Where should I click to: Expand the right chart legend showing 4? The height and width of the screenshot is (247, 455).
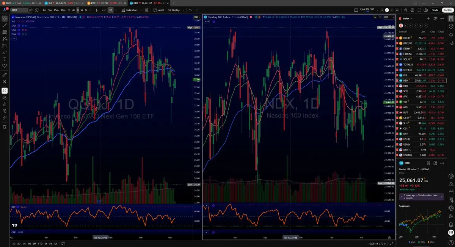click(207, 22)
